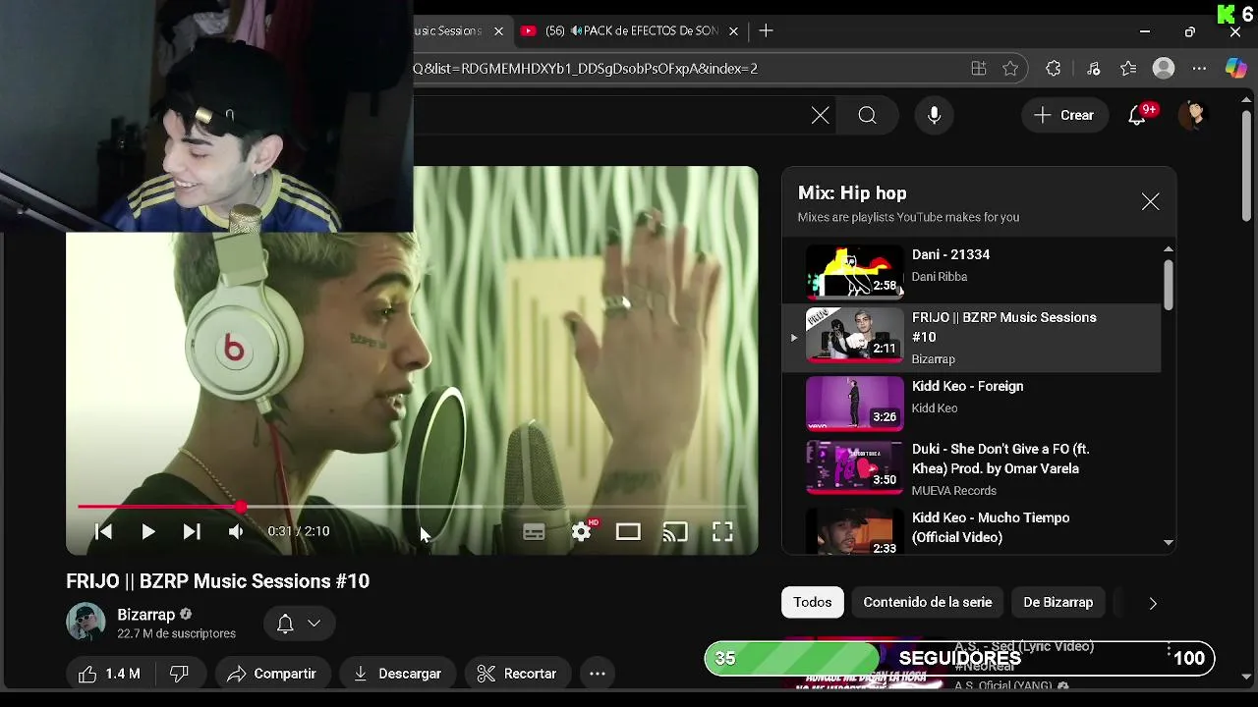
Task: Show more filter chips with the arrow
Action: tap(1153, 603)
